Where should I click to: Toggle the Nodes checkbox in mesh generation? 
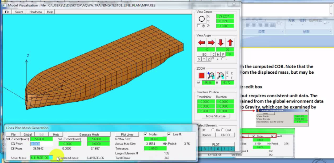pos(145,134)
